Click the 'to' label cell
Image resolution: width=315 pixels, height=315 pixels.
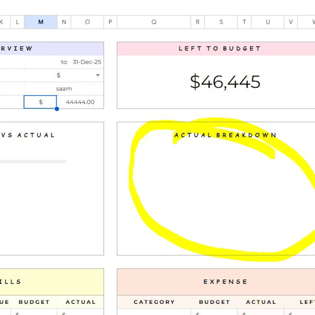64,62
